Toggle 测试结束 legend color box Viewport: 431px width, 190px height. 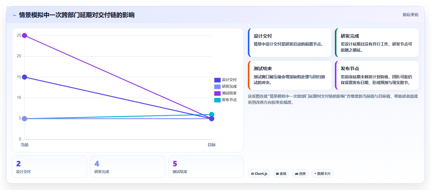[217, 93]
